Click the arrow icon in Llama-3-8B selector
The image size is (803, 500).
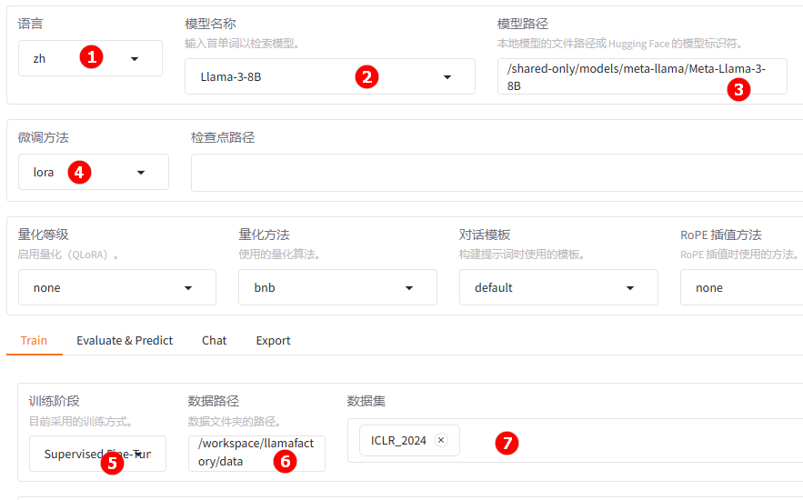447,77
